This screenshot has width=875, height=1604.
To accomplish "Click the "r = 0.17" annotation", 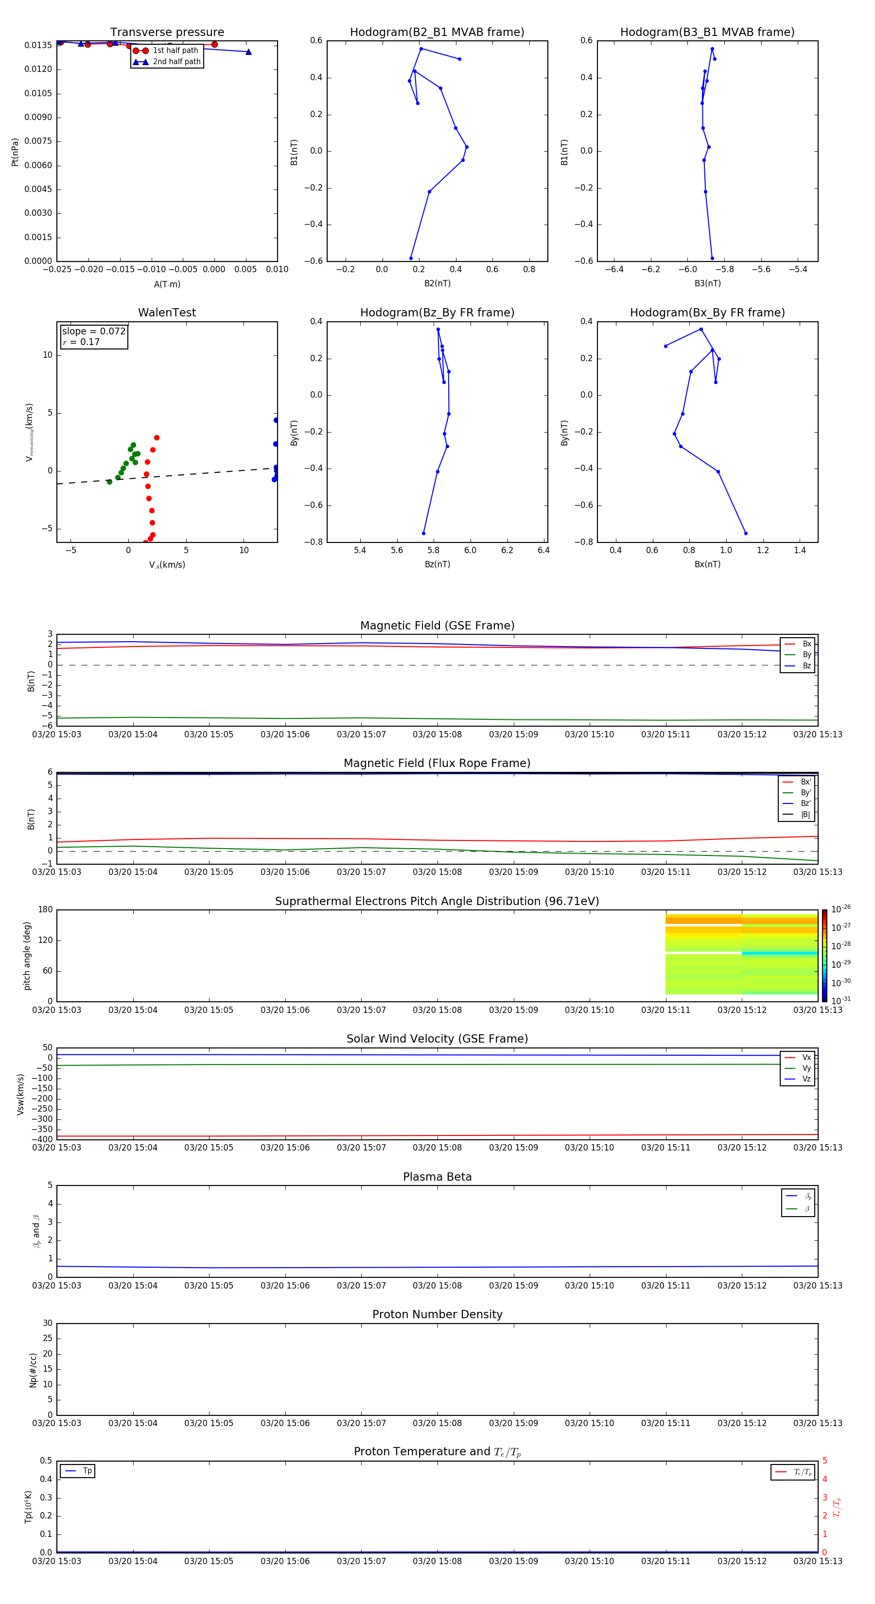I will click(81, 342).
